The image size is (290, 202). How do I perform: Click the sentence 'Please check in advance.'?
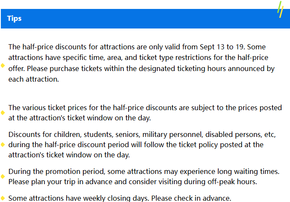(x=191, y=198)
